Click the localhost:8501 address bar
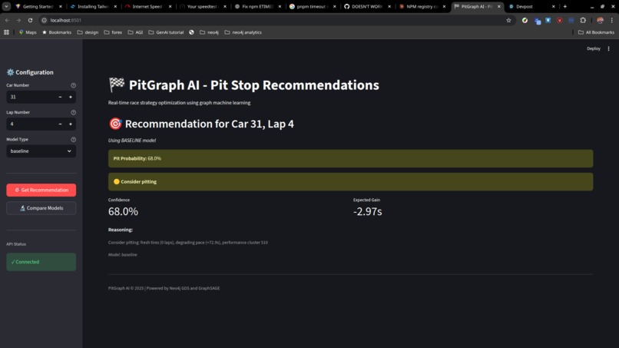 pos(273,20)
